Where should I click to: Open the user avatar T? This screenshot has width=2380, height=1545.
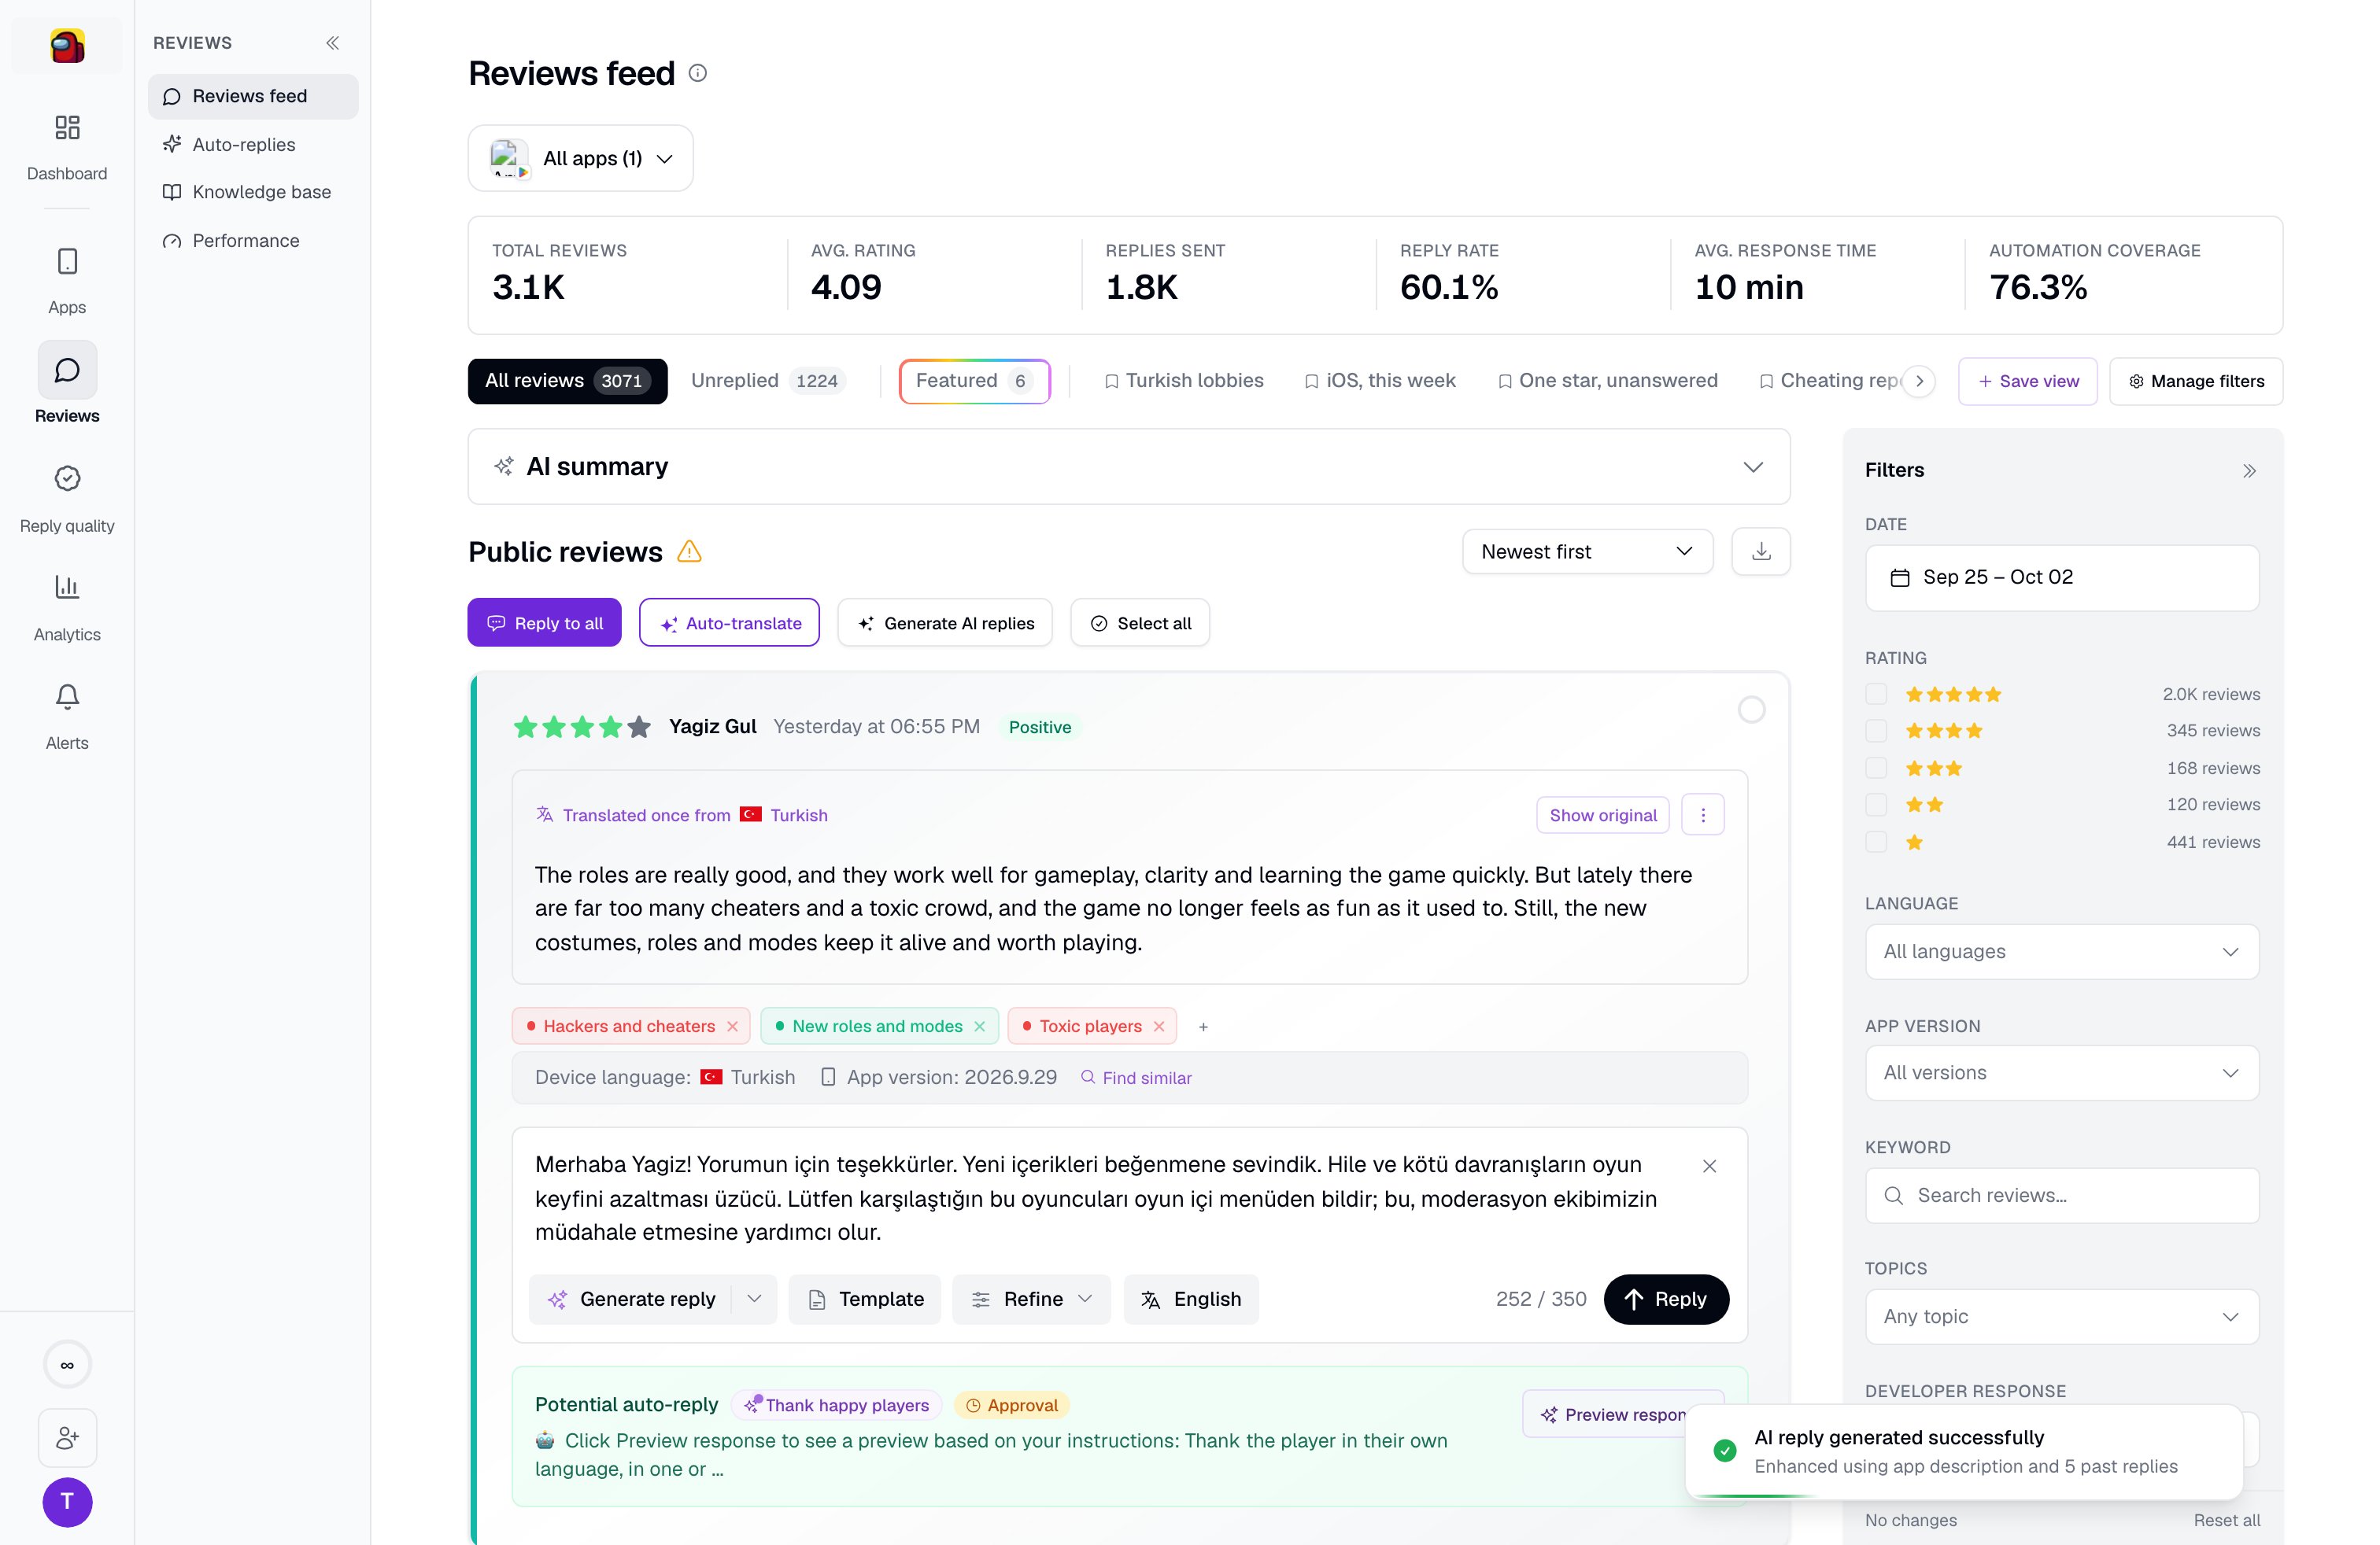click(x=67, y=1502)
